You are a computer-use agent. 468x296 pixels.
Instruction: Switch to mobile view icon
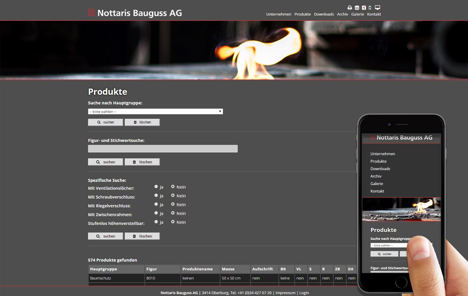coord(370,8)
